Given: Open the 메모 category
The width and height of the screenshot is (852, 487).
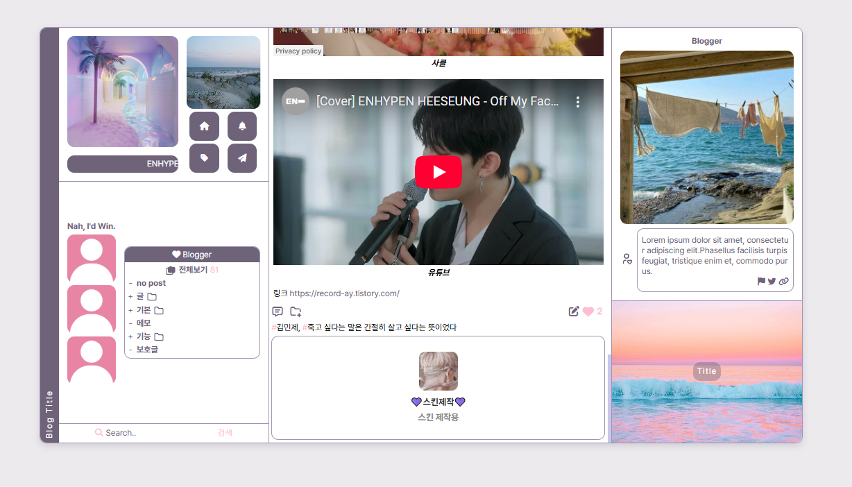Looking at the screenshot, I should point(144,323).
